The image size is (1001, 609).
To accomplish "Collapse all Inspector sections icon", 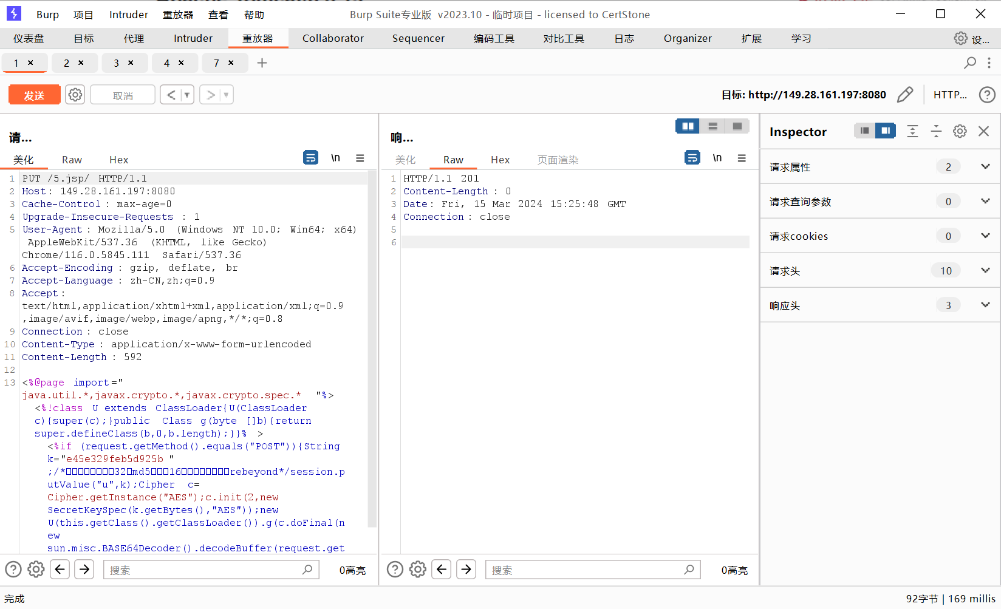I will tap(936, 131).
